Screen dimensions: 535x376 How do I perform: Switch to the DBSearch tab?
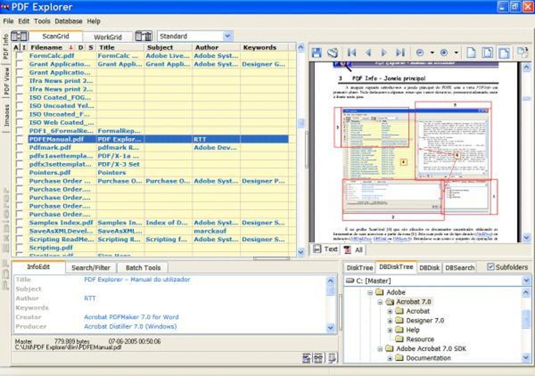click(459, 268)
